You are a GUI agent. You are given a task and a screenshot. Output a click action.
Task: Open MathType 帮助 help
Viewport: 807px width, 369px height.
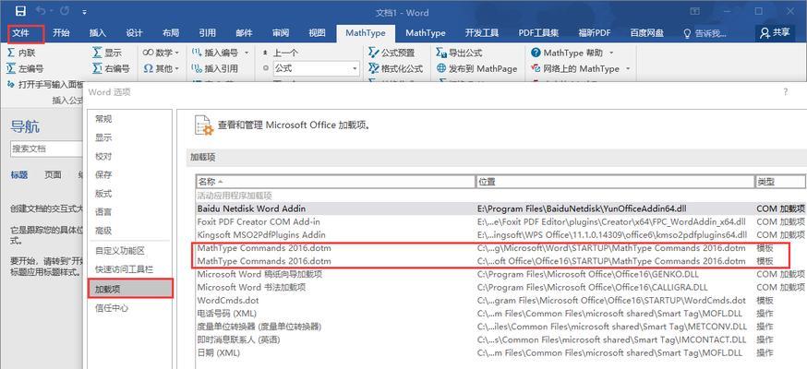point(567,53)
